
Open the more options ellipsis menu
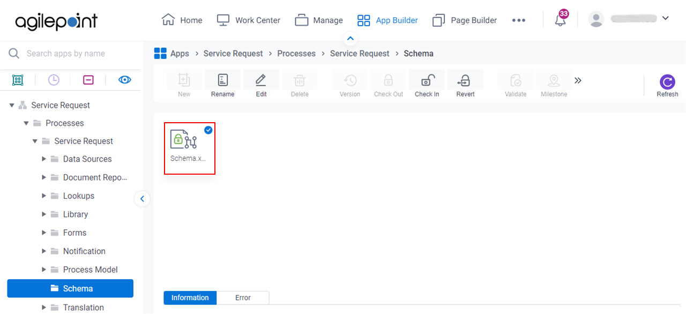[x=518, y=20]
